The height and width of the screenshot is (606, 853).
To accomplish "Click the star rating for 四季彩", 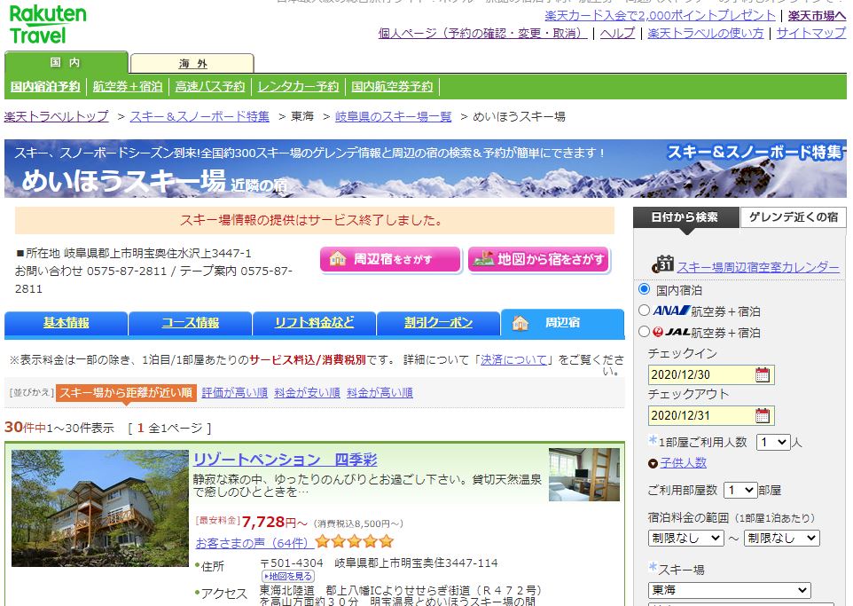I will click(x=354, y=541).
